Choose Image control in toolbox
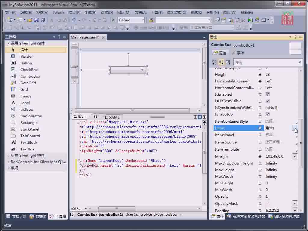 pyautogui.click(x=36, y=96)
